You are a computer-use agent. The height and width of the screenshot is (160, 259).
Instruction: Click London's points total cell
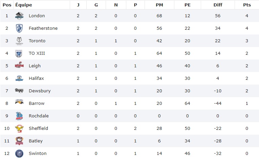[247, 16]
